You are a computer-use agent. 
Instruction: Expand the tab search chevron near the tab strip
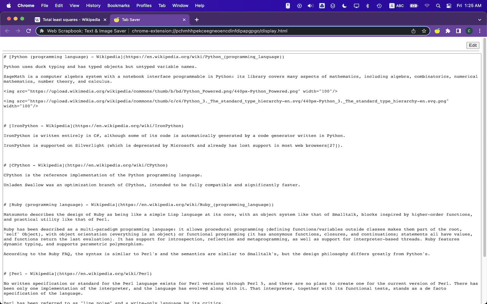point(479,19)
